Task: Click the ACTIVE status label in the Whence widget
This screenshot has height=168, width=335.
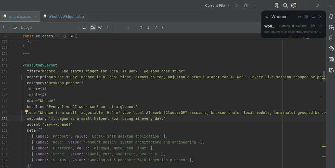Action: click(301, 26)
